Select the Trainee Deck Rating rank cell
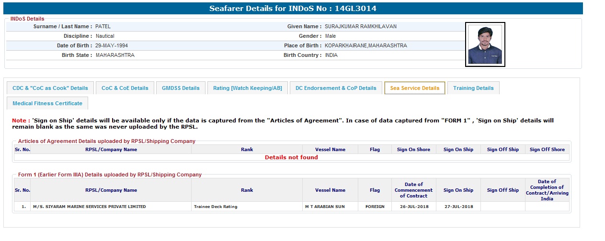The image size is (605, 241). [x=216, y=207]
